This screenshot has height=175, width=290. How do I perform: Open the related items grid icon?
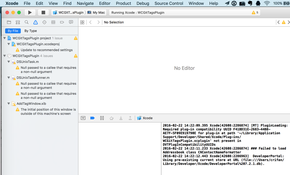tap(82, 22)
